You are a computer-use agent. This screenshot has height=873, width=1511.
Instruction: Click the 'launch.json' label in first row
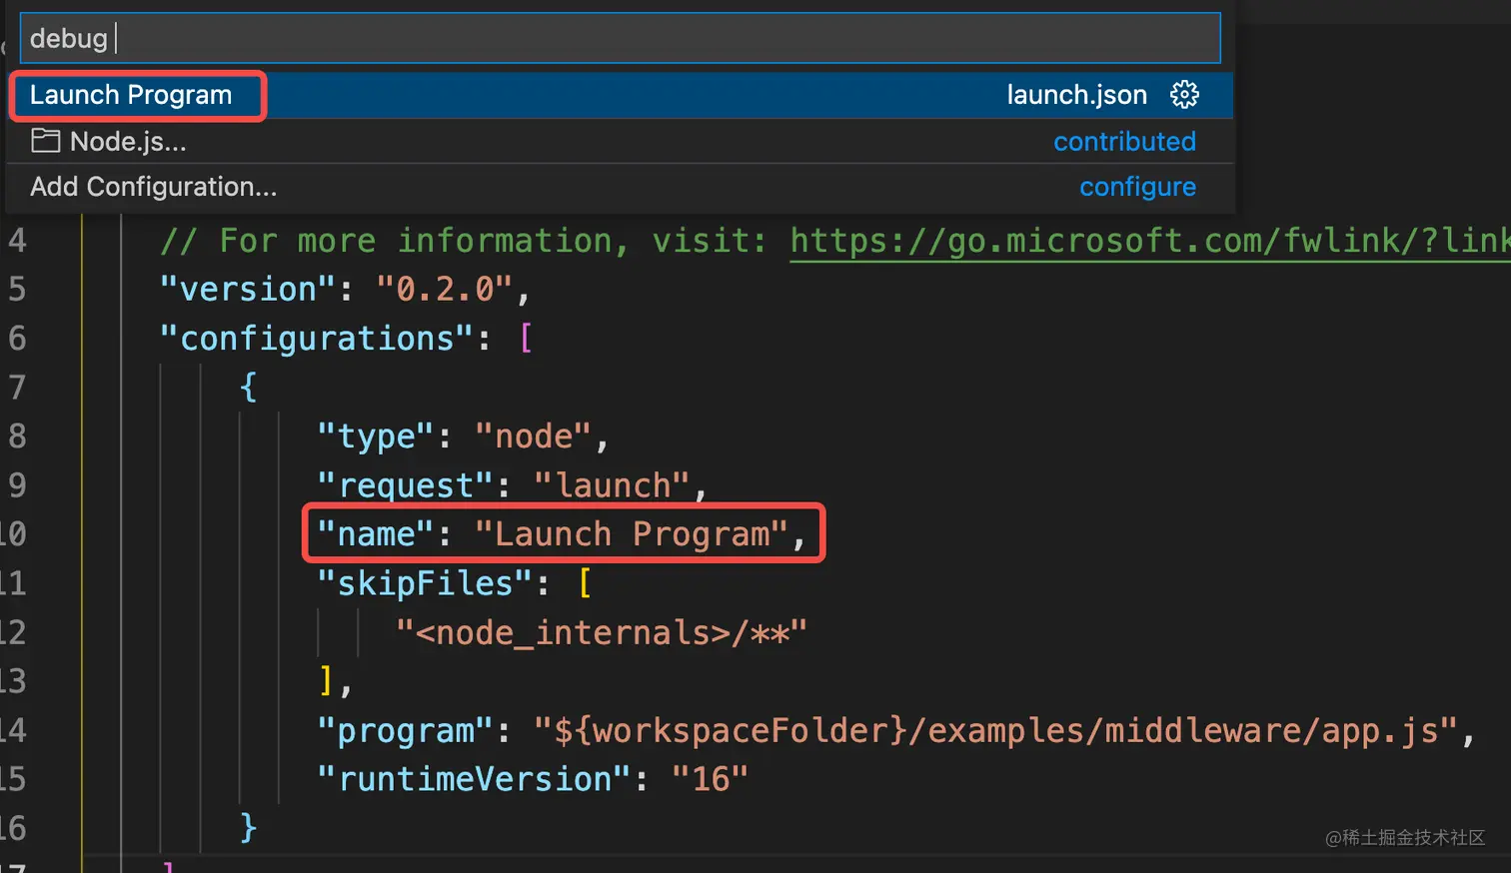[x=1076, y=95]
